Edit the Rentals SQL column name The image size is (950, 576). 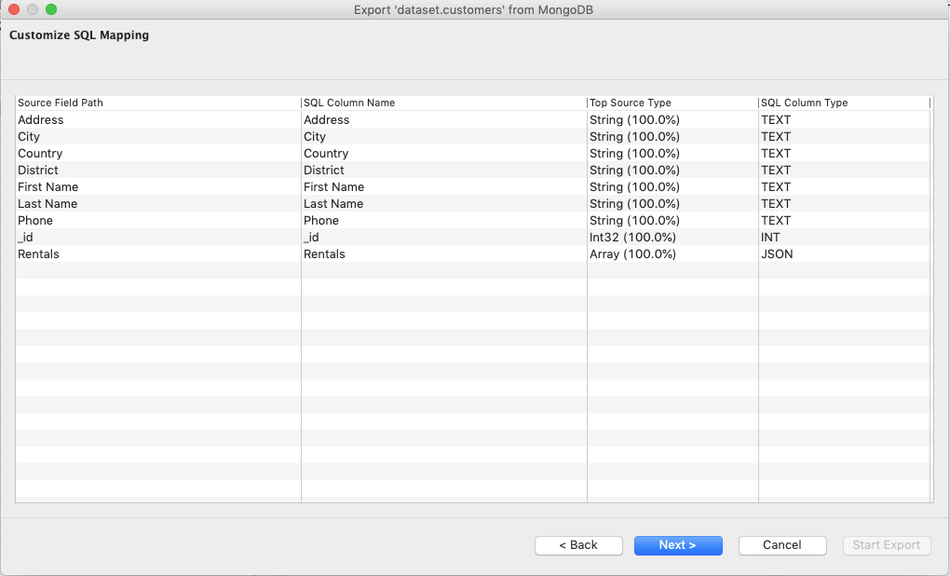(x=444, y=254)
